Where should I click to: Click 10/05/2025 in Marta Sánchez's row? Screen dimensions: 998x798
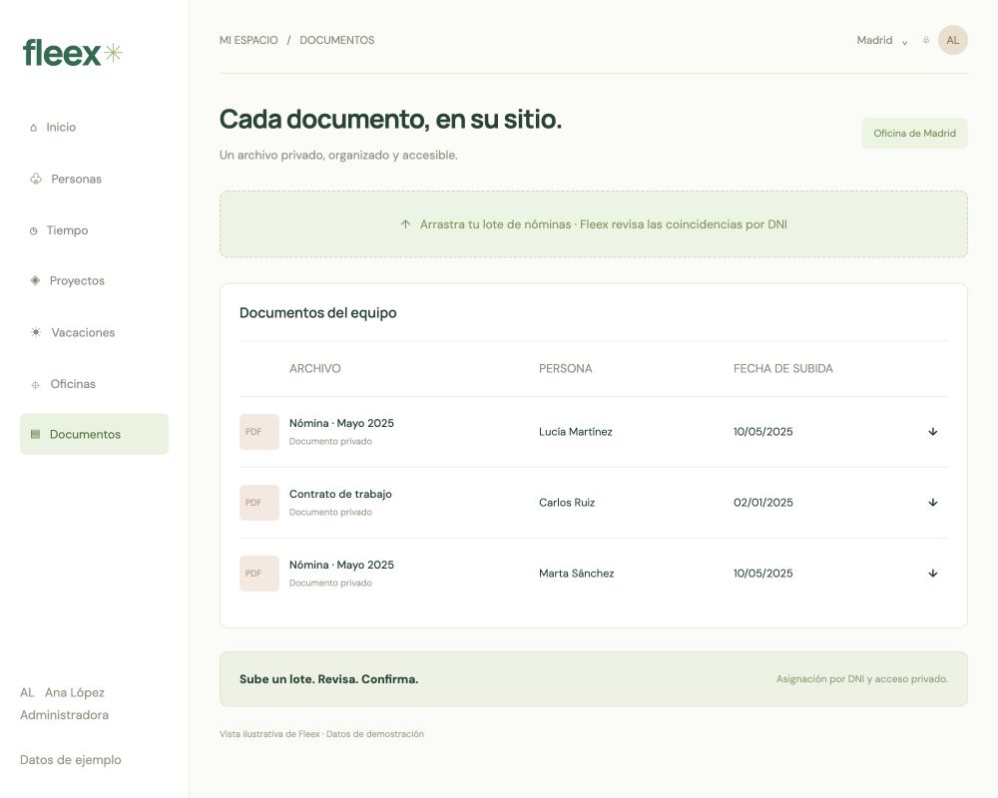(763, 574)
